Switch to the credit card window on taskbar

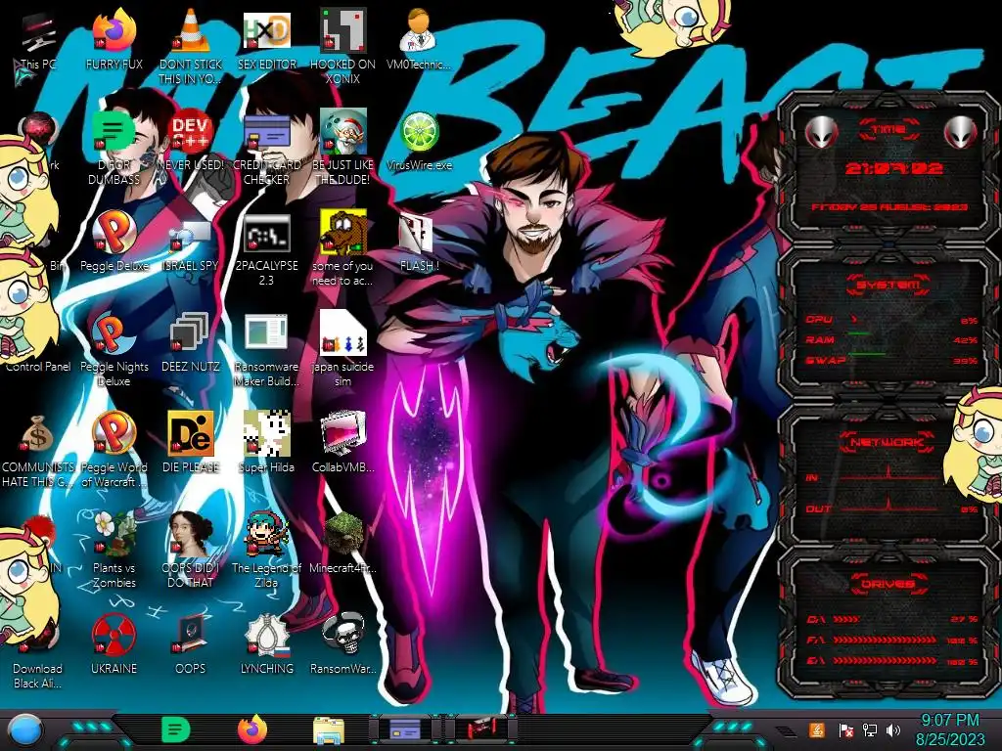[x=405, y=729]
